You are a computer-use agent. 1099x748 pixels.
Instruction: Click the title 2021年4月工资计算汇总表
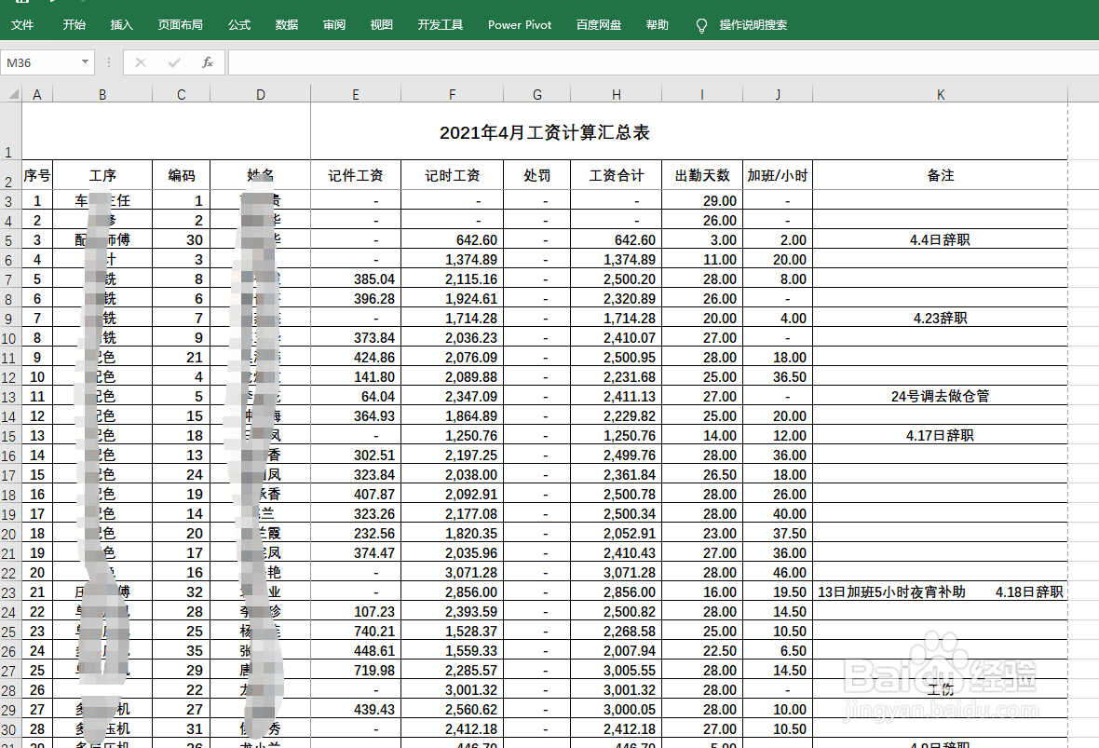[545, 132]
